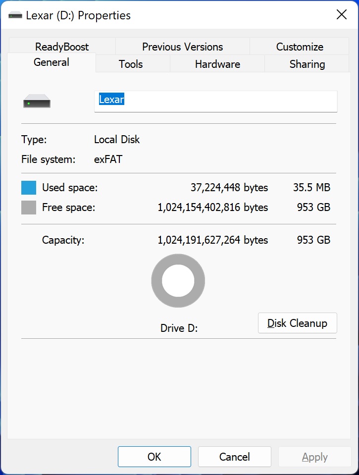Viewport: 359px width, 475px height.
Task: Click the large Lexar drive icon
Action: tap(37, 101)
